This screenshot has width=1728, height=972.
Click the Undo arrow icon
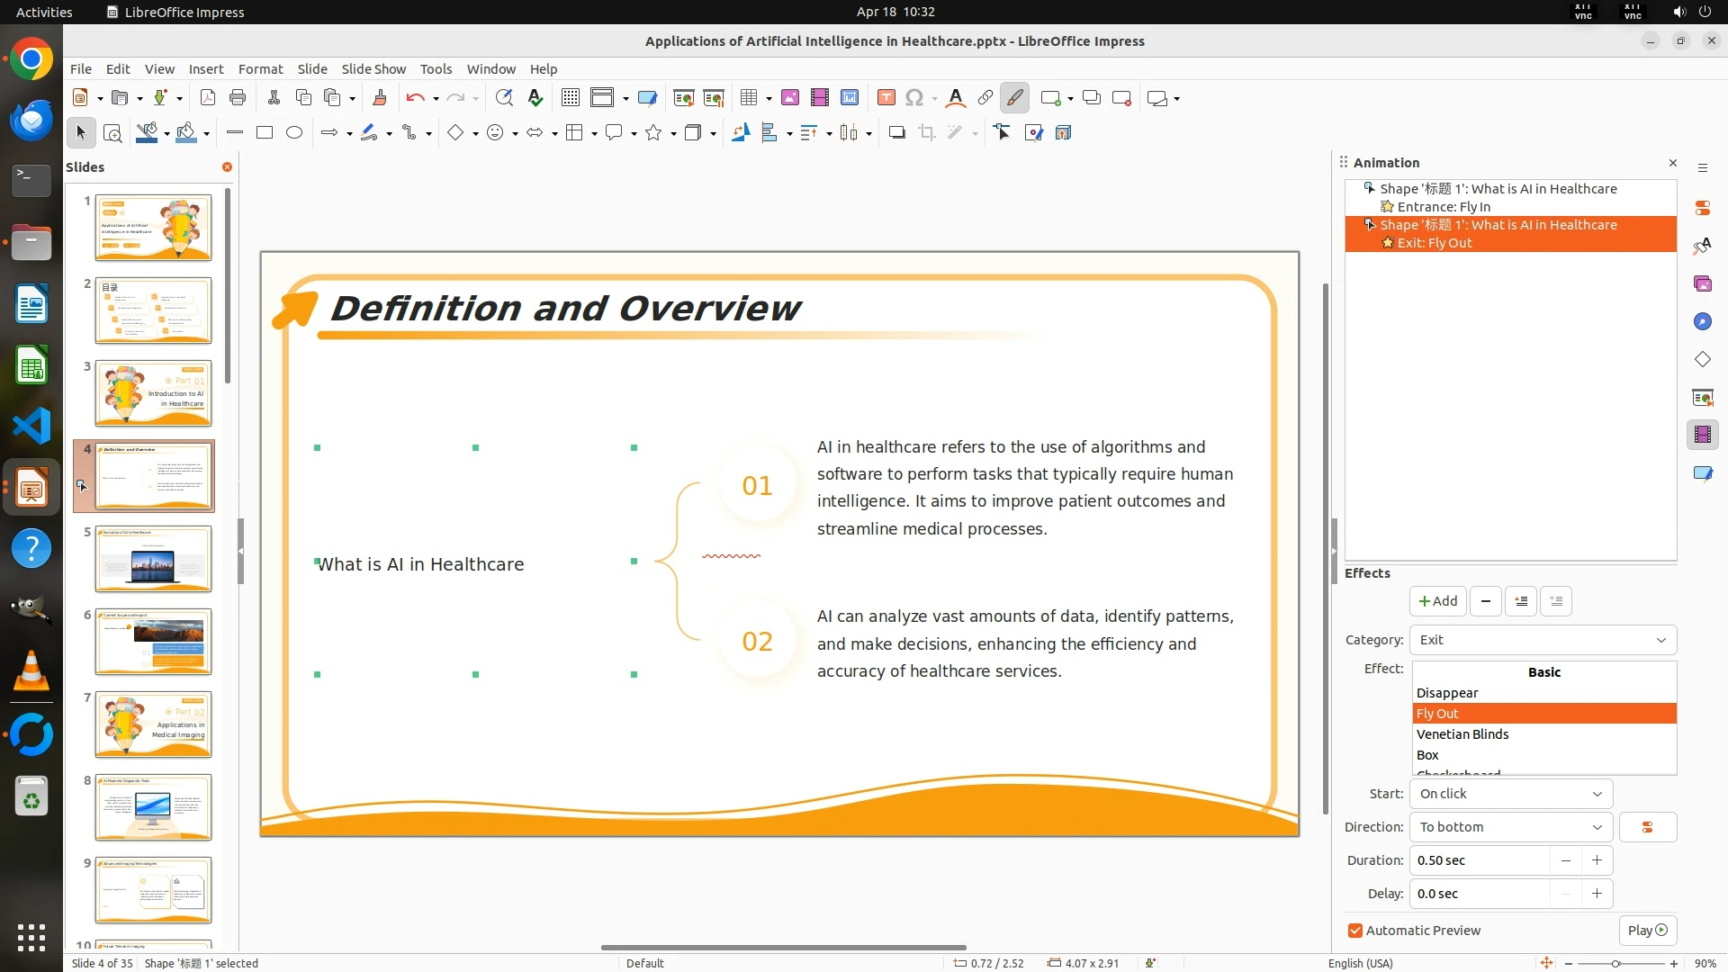tap(415, 98)
